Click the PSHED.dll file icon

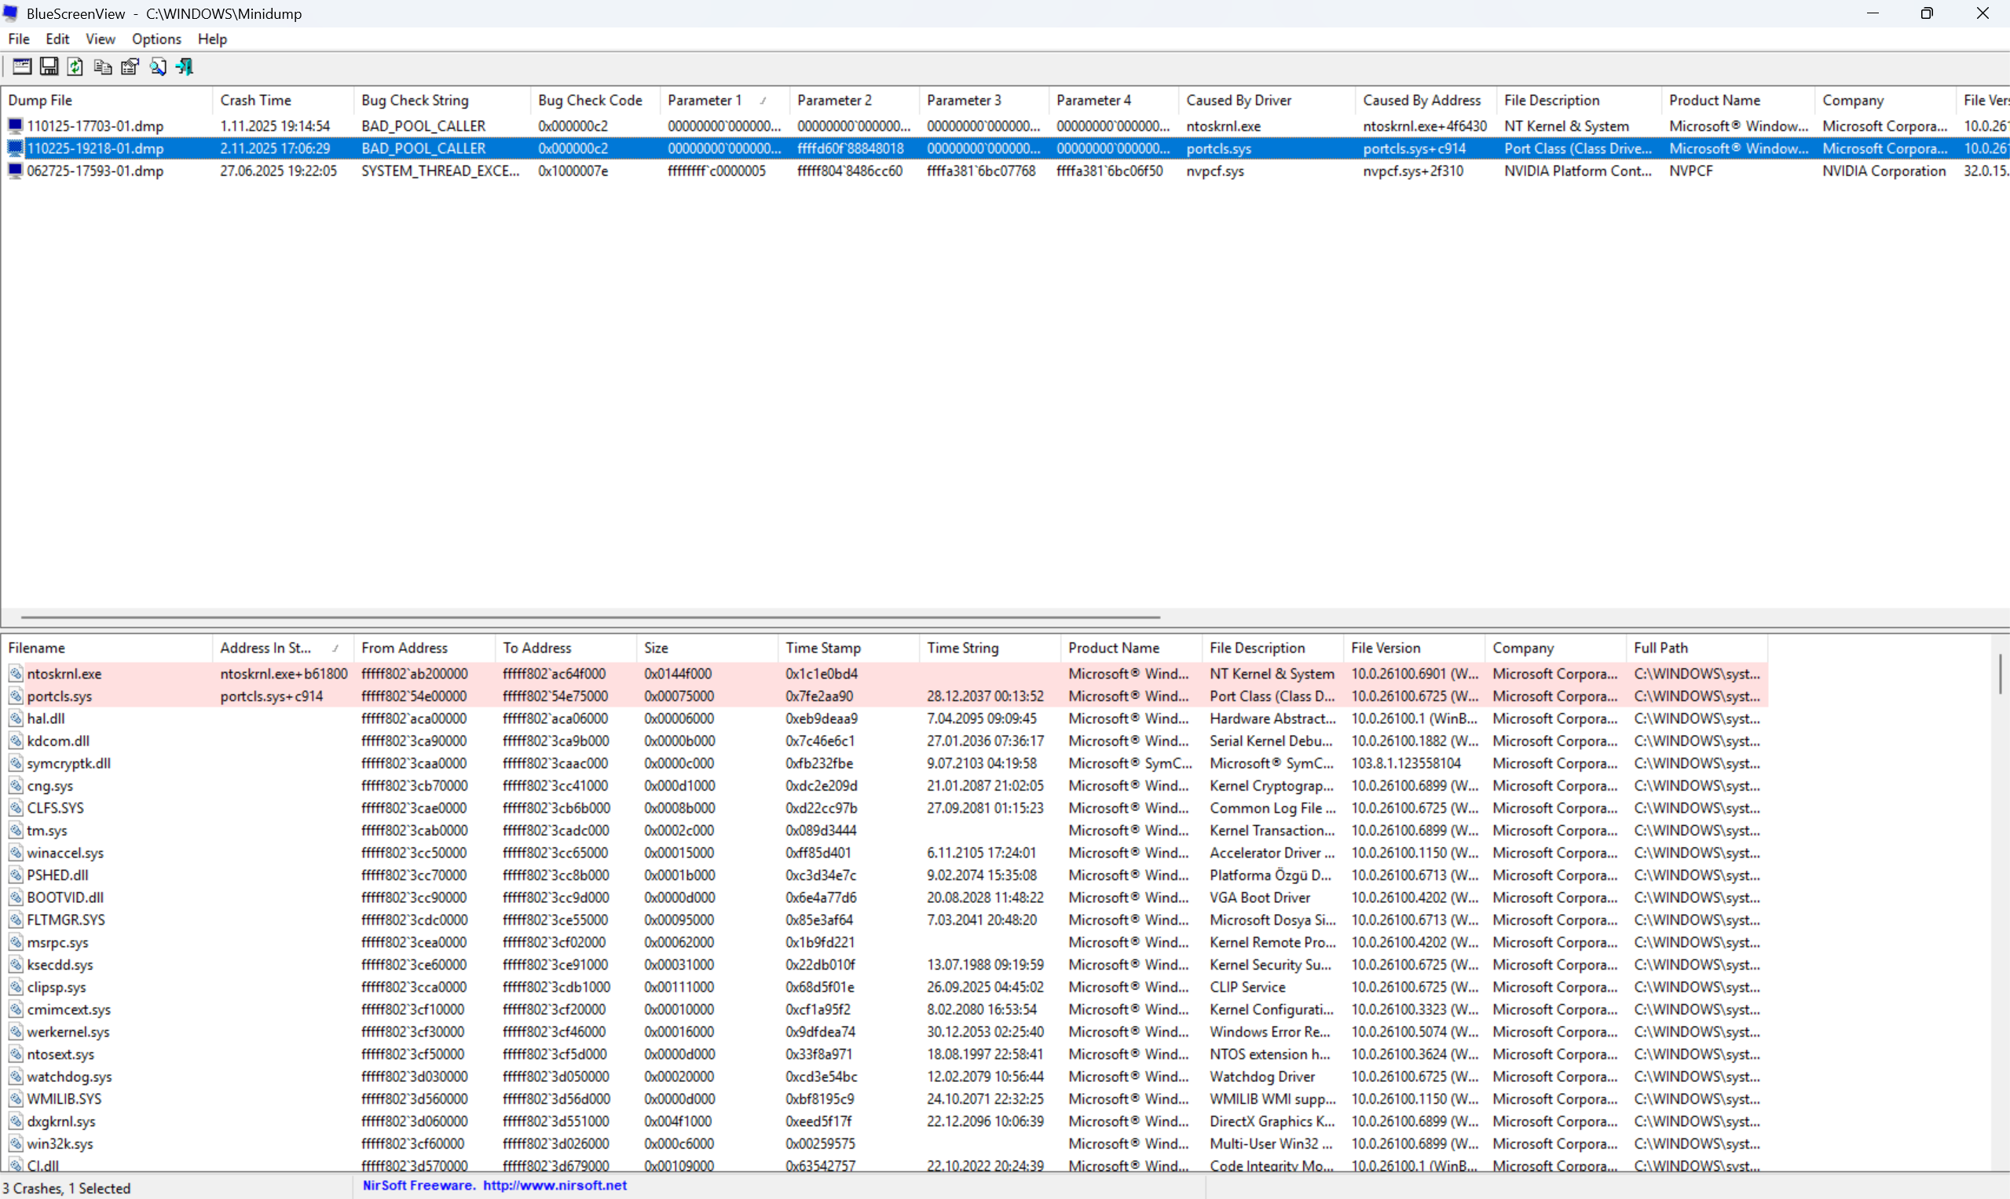pos(16,875)
